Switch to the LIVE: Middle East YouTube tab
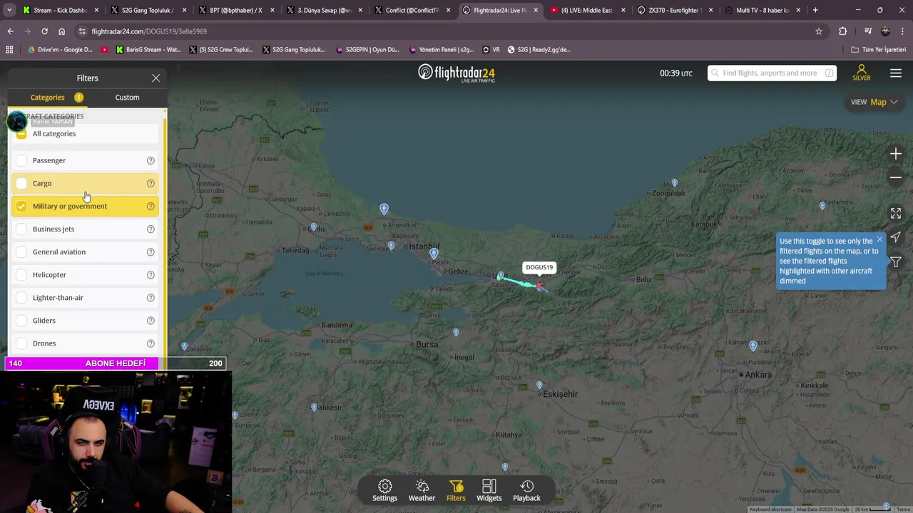This screenshot has height=513, width=913. [587, 10]
